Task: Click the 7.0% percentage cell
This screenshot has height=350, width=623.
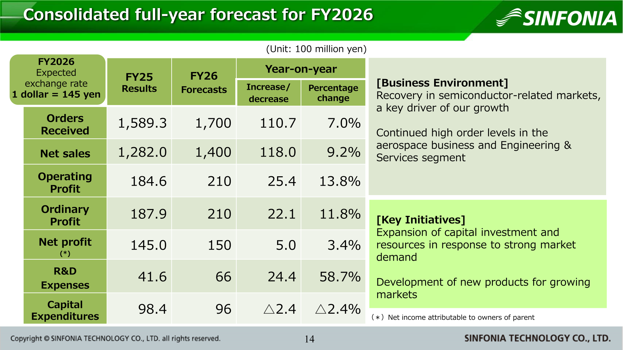Action: pos(344,123)
